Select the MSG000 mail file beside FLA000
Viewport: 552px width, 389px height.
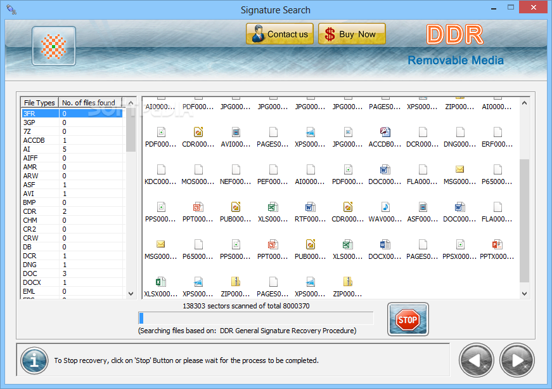pos(459,169)
